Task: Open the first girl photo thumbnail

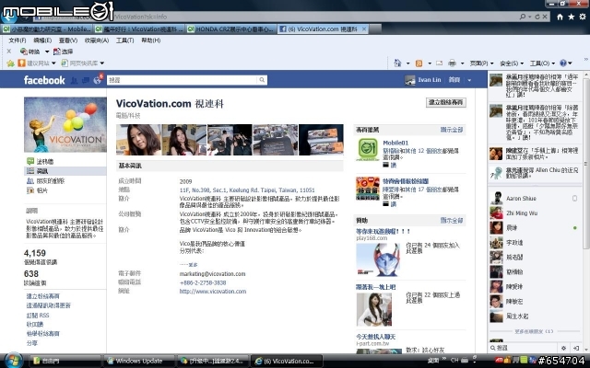Action: tap(138, 140)
